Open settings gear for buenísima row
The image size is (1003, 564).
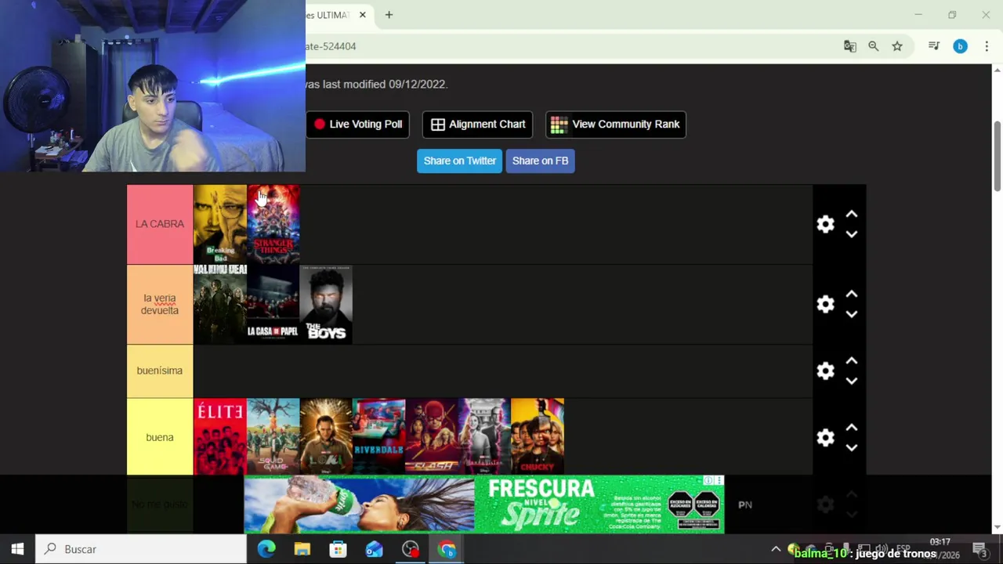pos(825,371)
